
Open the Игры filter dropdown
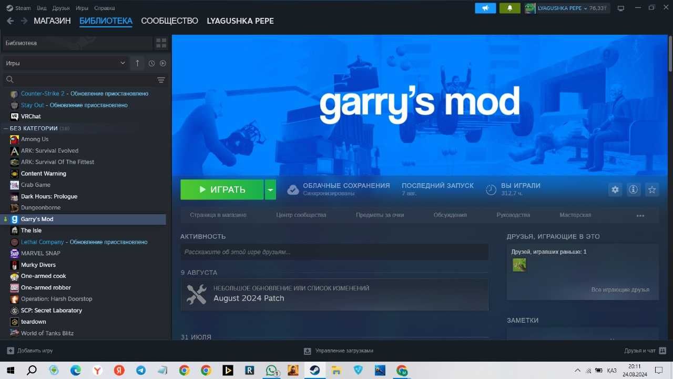pos(66,63)
